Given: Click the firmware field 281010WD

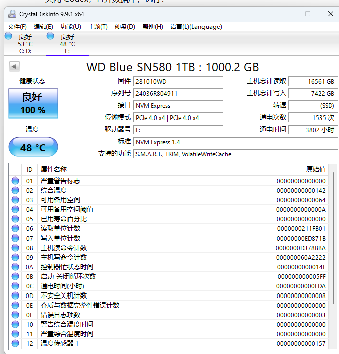Looking at the screenshot, I should click(178, 82).
